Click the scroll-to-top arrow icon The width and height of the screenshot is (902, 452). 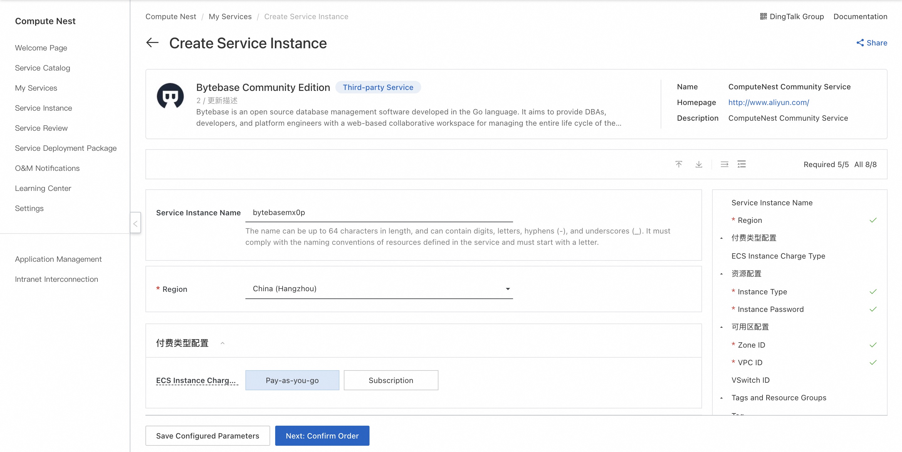click(679, 164)
